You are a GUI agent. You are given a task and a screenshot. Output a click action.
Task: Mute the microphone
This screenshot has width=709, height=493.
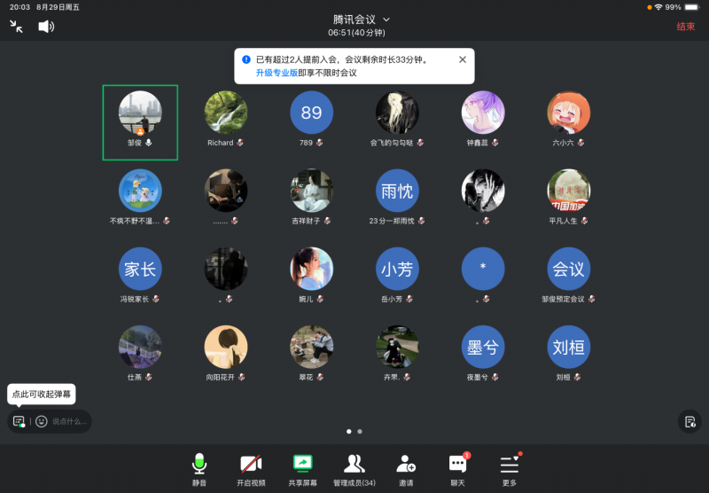pyautogui.click(x=199, y=468)
